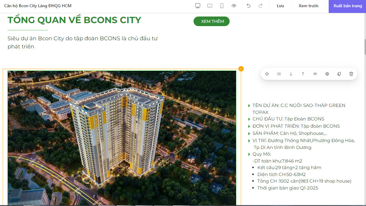Toggle section visibility eye in floating toolbar
366x206 pixels.
click(x=315, y=74)
